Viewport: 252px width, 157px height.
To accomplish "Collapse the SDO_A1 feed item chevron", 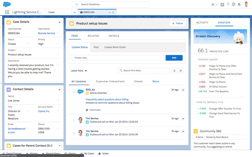I will pos(74,92).
